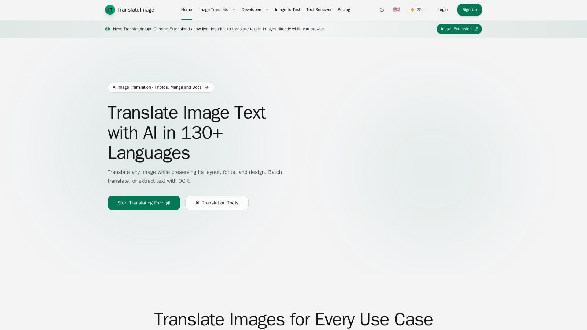Screen dimensions: 587x330
Task: Expand the Image Translator dropdown menu
Action: point(217,10)
